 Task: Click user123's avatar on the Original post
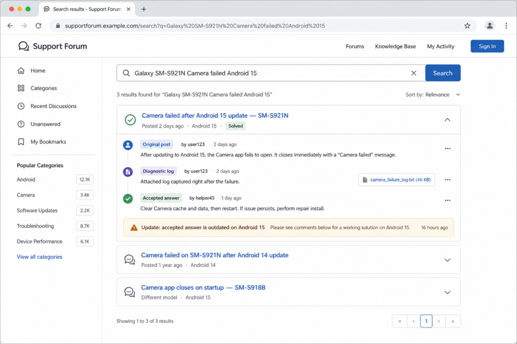pyautogui.click(x=128, y=145)
